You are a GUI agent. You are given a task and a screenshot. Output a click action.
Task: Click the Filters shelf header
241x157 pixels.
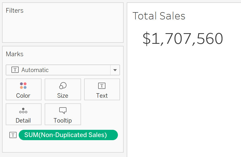(15, 11)
